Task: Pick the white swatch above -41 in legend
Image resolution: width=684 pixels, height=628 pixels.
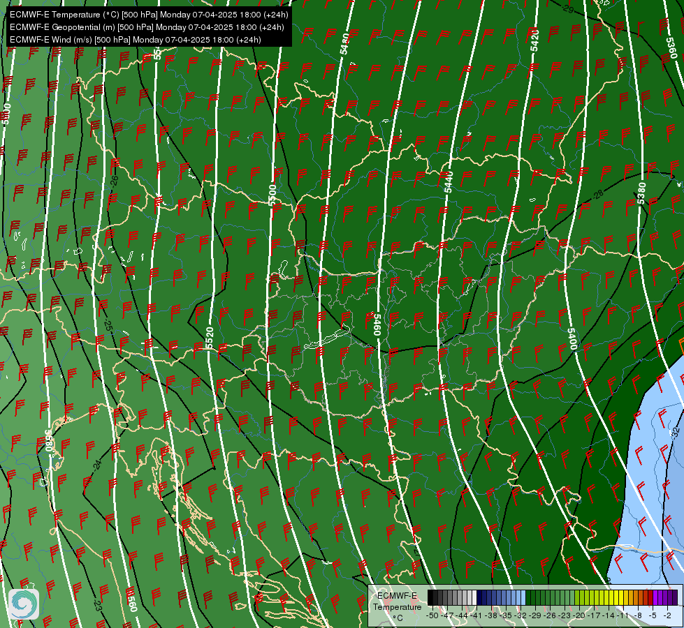Action: point(474,598)
